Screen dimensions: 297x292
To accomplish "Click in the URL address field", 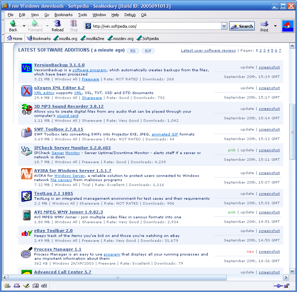I will 156,26.
